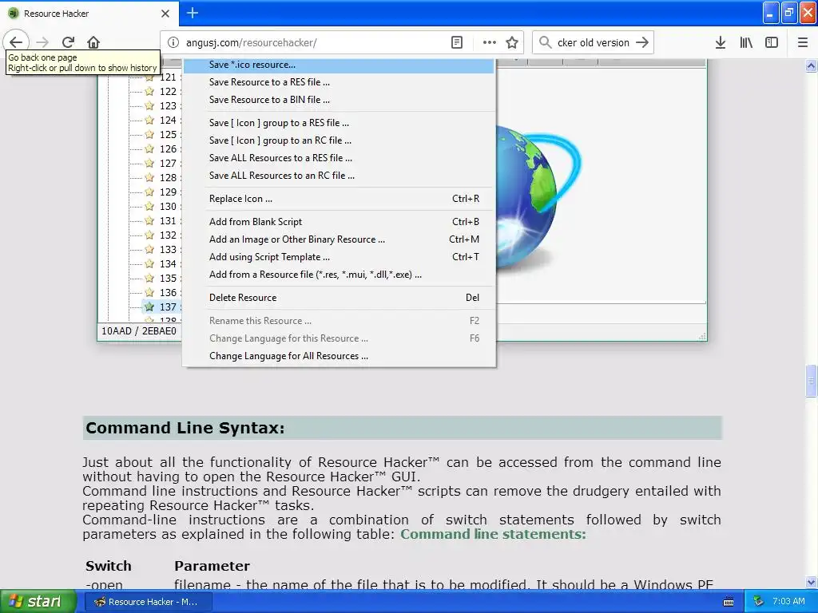Choose Add using Script Template

pos(339,257)
